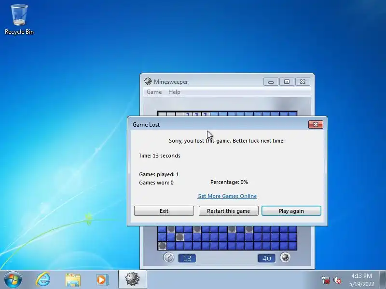The width and height of the screenshot is (386, 289).
Task: Open Windows Explorer from taskbar
Action: click(73, 280)
